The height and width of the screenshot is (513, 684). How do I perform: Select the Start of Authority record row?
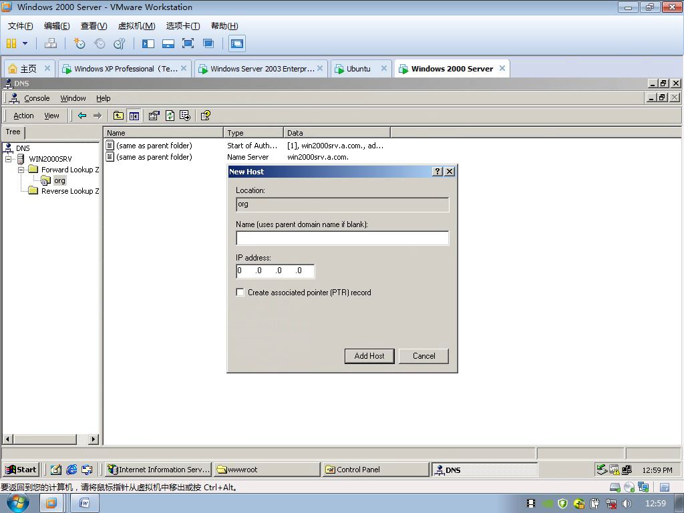(x=245, y=146)
